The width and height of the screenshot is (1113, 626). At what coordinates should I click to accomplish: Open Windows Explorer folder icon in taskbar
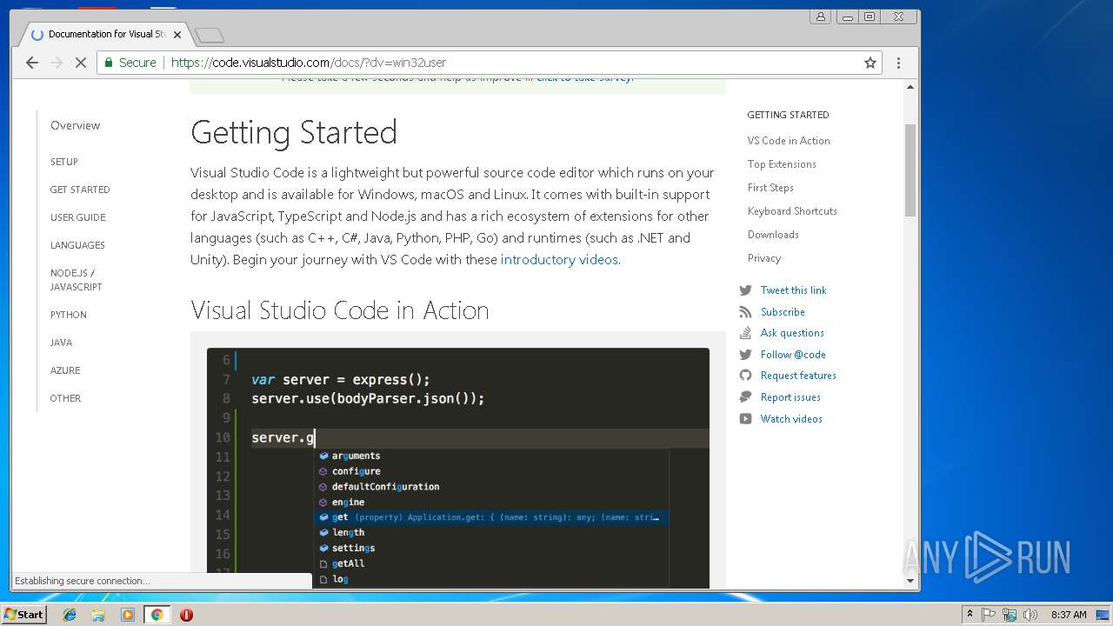pyautogui.click(x=98, y=615)
